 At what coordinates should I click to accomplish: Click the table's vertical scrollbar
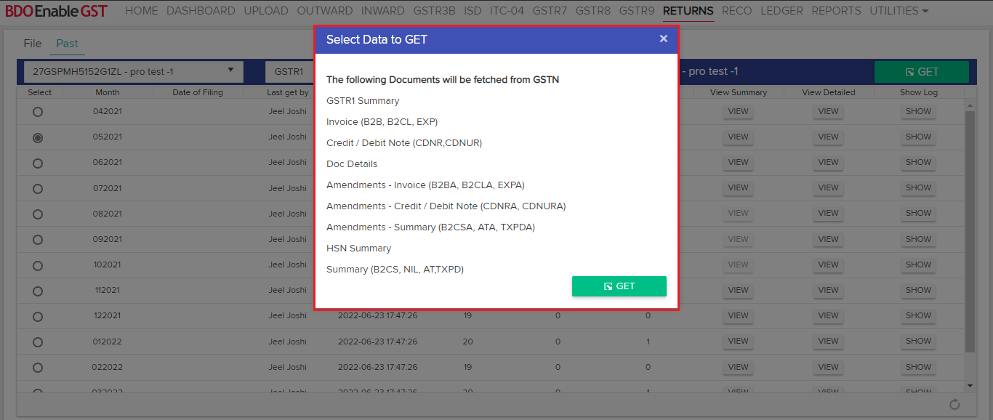coord(970,233)
